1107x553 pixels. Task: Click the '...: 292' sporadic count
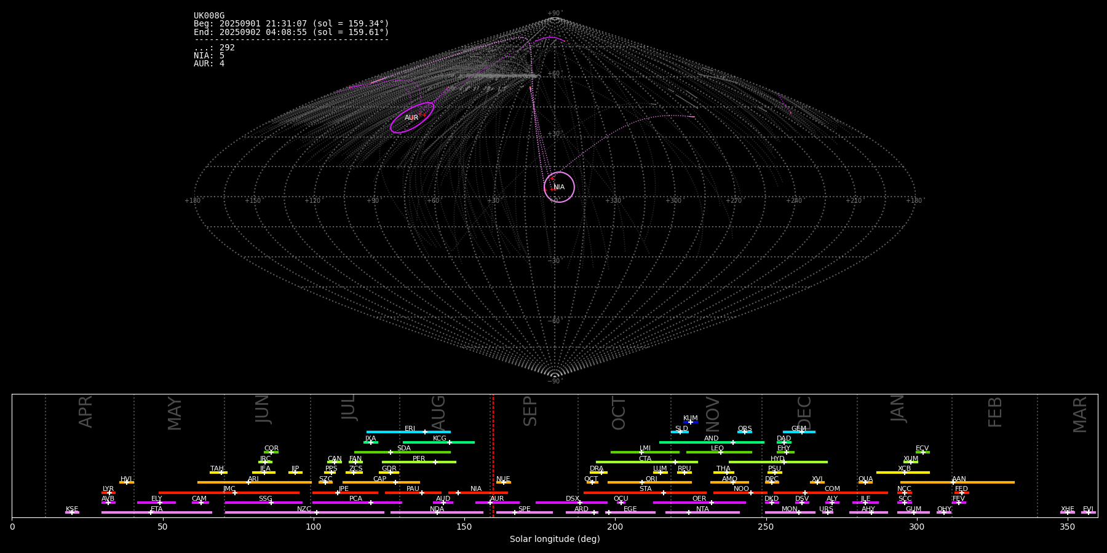click(214, 48)
